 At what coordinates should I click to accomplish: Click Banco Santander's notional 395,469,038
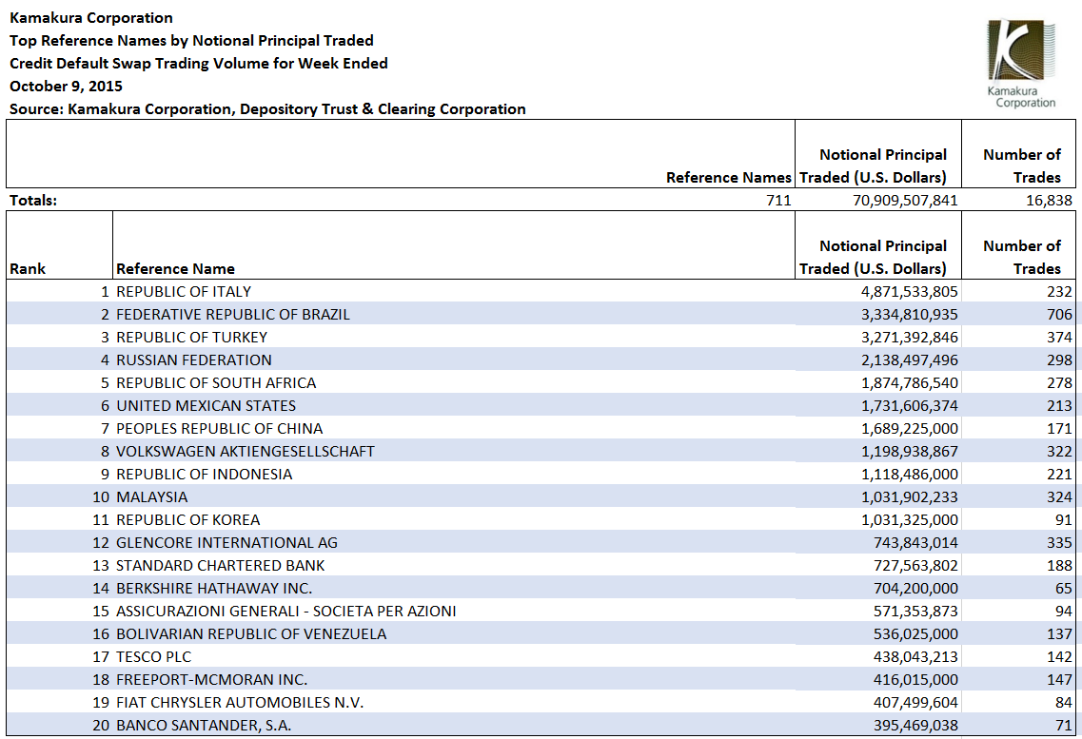tap(915, 724)
